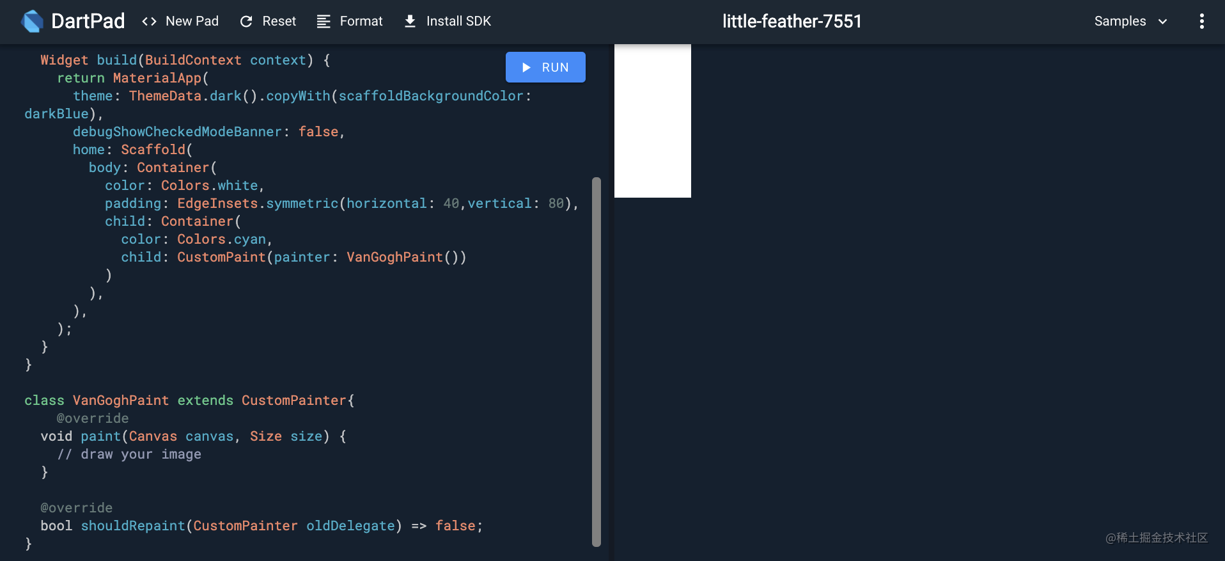The width and height of the screenshot is (1225, 561).
Task: Click the DartPad logo icon
Action: click(33, 21)
